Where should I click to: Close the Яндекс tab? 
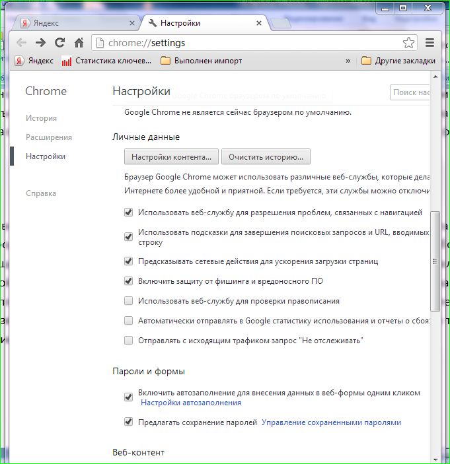132,23
